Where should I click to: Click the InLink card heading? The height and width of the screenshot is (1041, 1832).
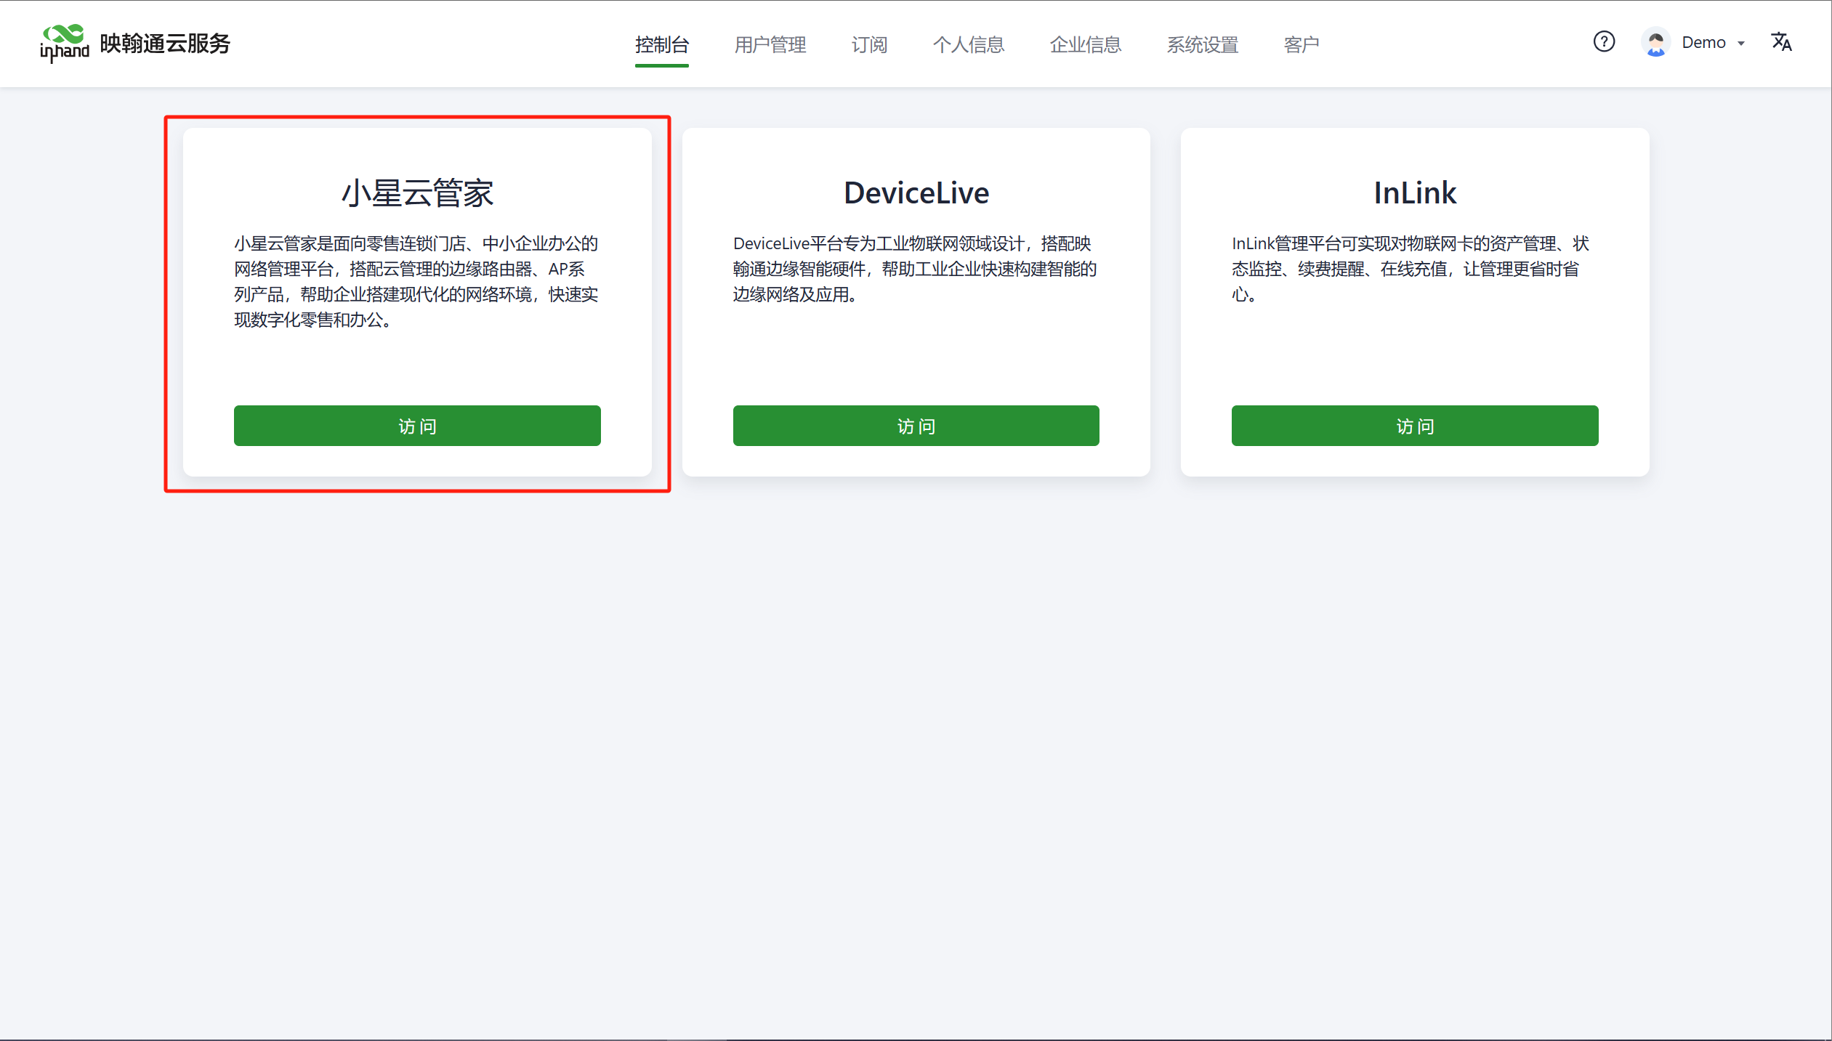click(x=1415, y=193)
